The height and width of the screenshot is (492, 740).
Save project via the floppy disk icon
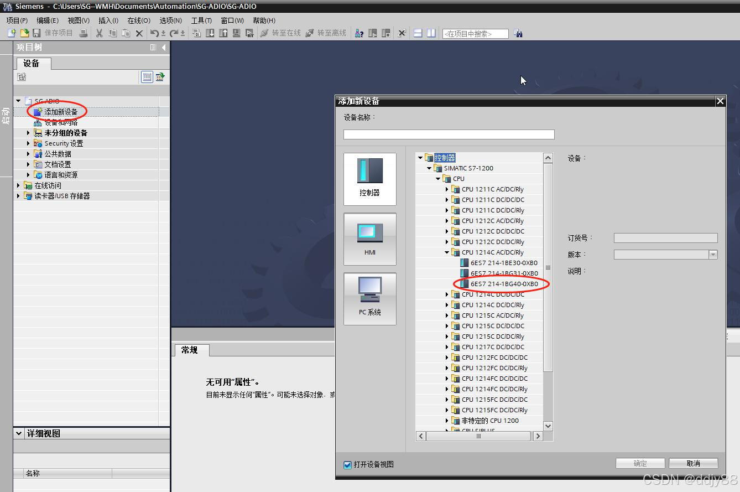[37, 33]
